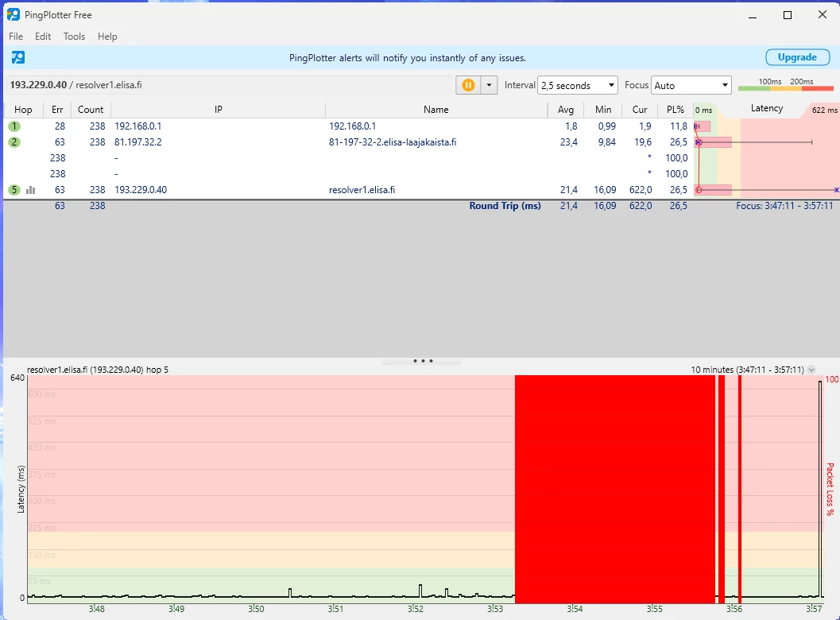The width and height of the screenshot is (840, 620).
Task: Click packet loss 26,5 in hop 2 row
Action: point(678,142)
